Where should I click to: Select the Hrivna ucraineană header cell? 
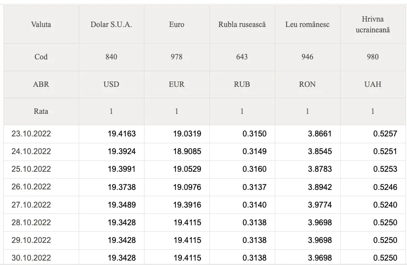pos(373,25)
